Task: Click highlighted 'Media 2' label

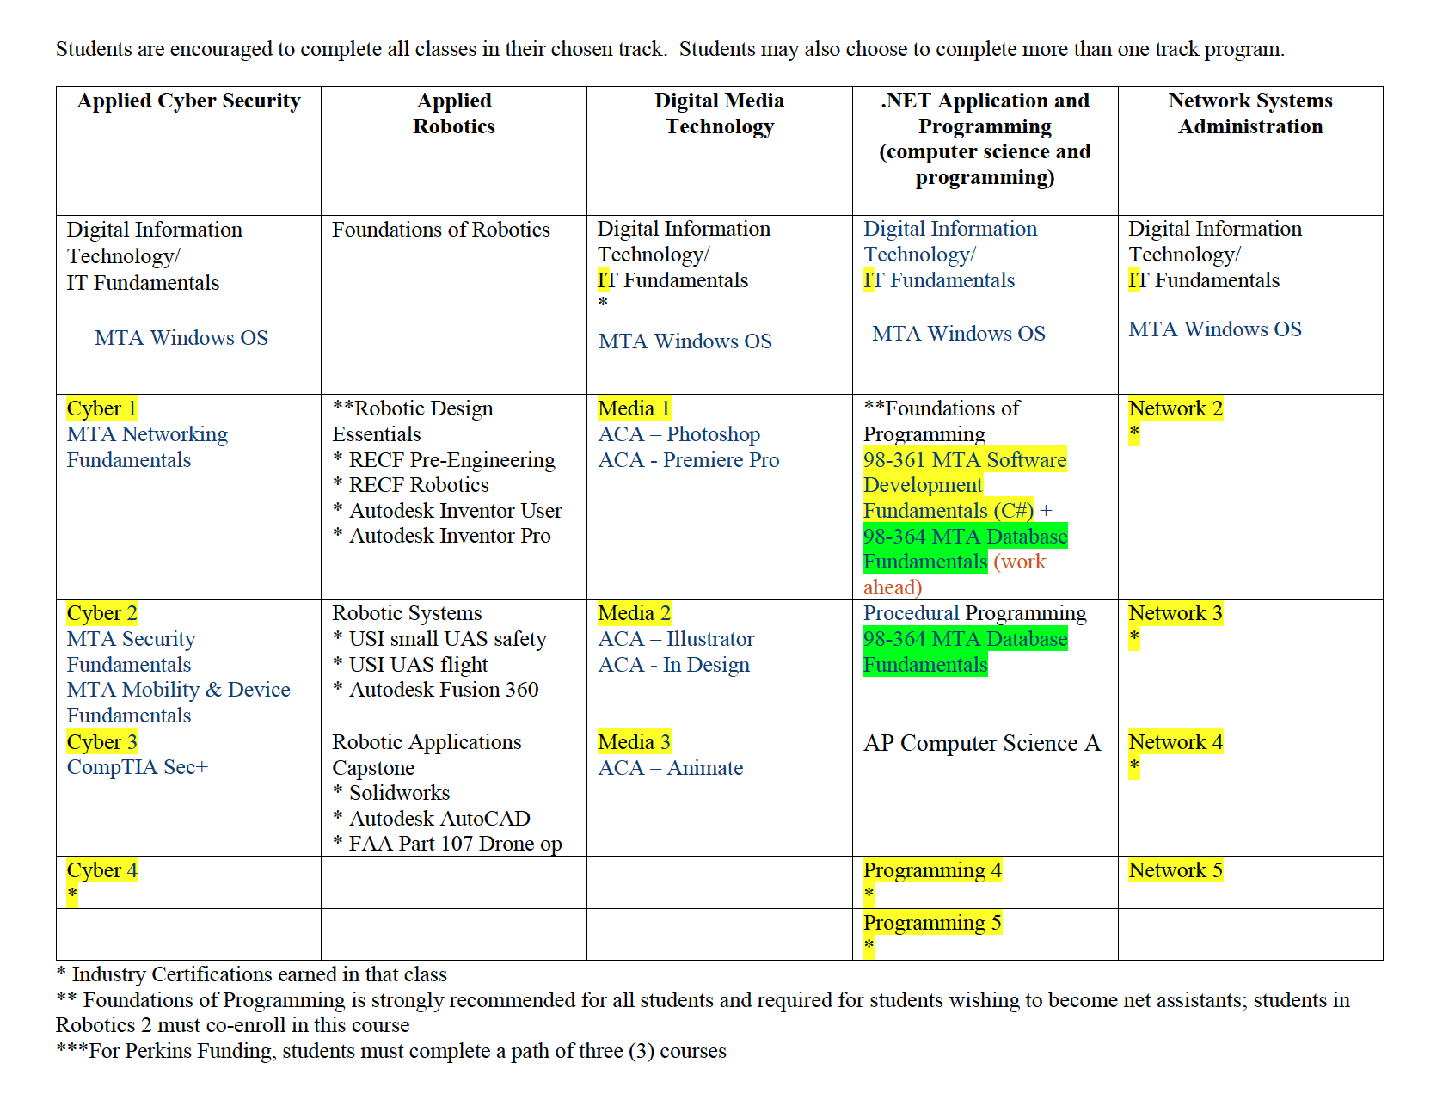Action: click(x=635, y=613)
